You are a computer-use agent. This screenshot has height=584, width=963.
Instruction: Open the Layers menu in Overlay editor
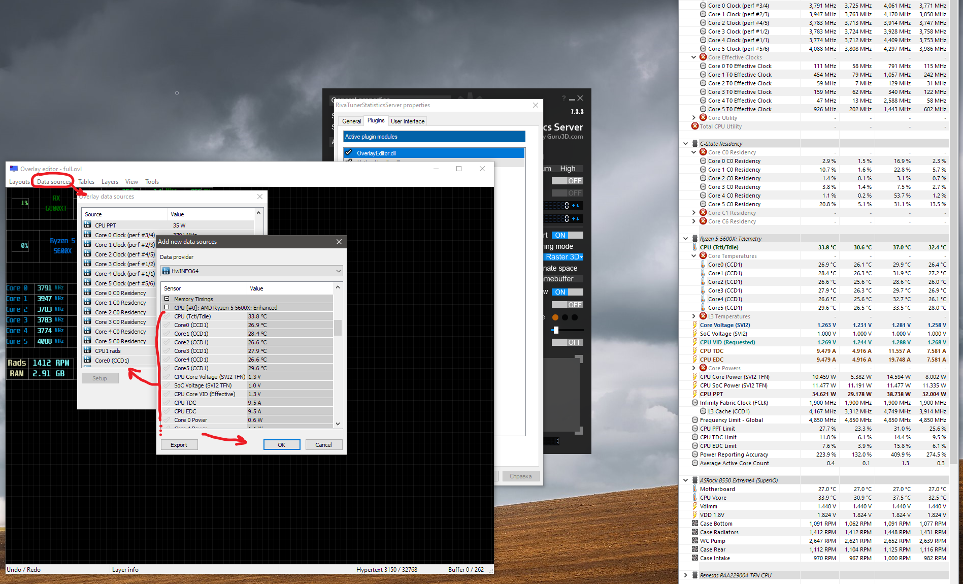[x=110, y=182]
